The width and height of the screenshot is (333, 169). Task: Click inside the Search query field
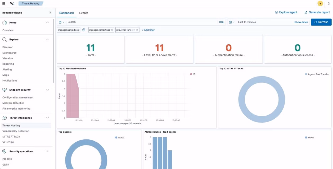[x=140, y=22]
